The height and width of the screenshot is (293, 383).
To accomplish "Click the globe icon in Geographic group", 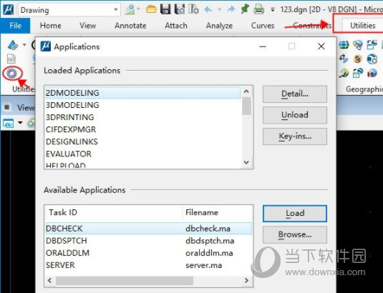I will coord(344,44).
